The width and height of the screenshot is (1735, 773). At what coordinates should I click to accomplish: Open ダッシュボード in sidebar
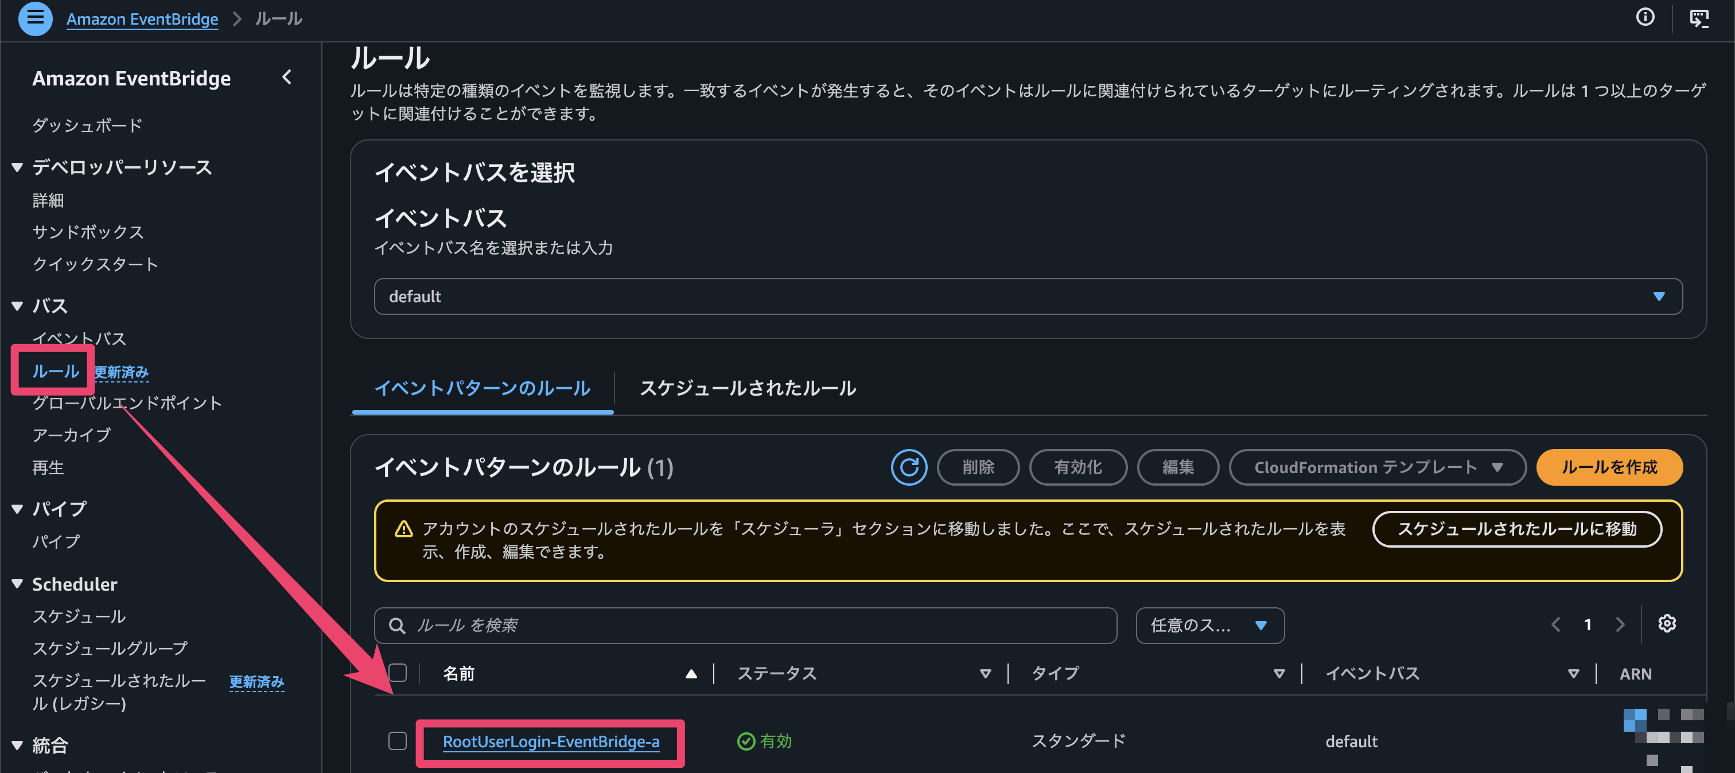pos(88,126)
